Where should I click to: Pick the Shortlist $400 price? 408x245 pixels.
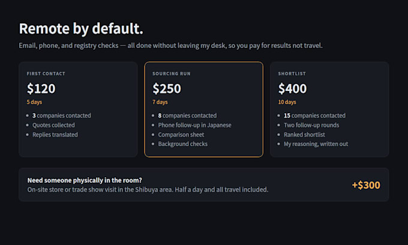[292, 89]
